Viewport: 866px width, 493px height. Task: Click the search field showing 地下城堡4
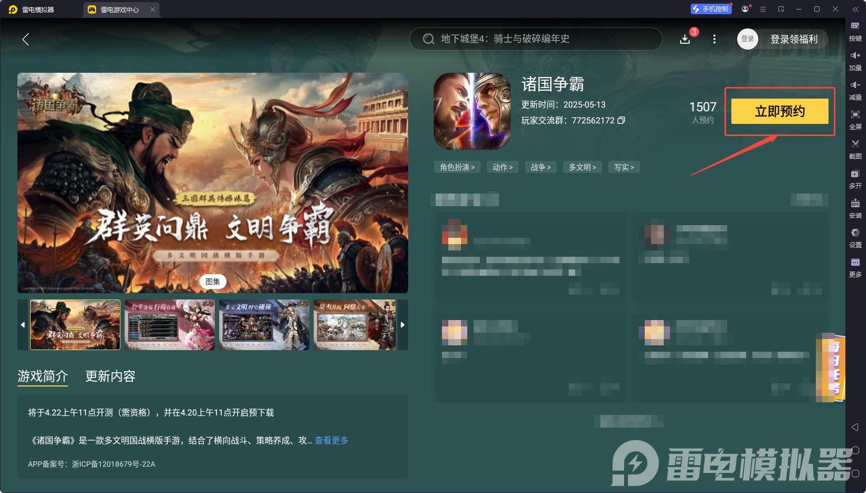tap(535, 39)
